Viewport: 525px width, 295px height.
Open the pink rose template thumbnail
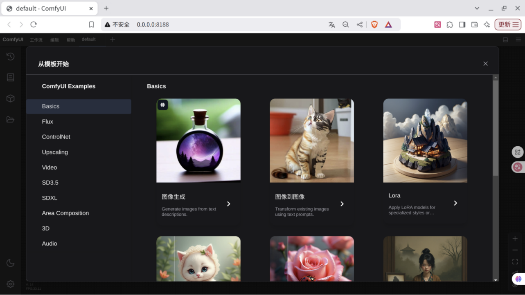pyautogui.click(x=312, y=259)
